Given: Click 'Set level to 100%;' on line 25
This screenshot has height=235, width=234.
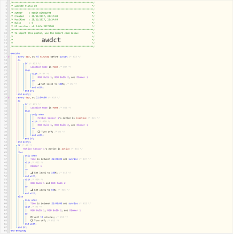Looking at the screenshot, I should 53,84.
